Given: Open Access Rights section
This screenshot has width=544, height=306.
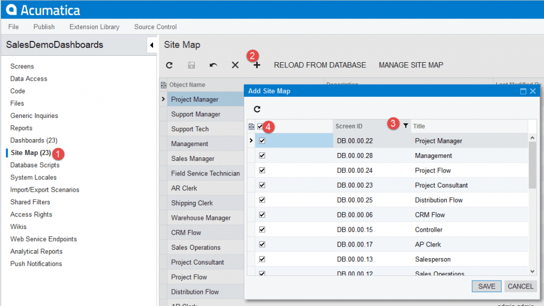Looking at the screenshot, I should (31, 215).
